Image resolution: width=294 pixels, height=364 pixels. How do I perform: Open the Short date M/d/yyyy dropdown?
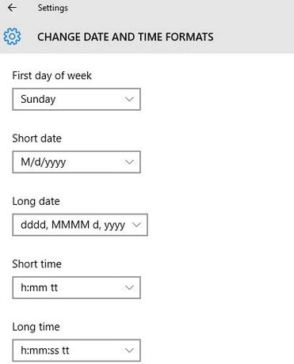click(76, 162)
